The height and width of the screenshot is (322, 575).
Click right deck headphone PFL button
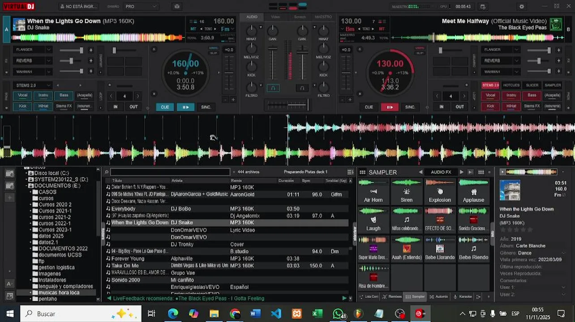302,88
